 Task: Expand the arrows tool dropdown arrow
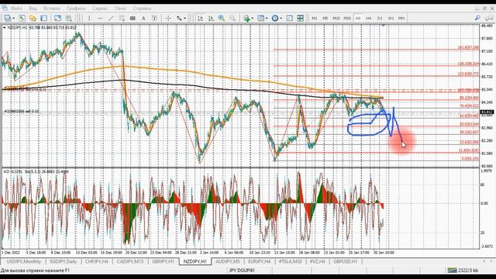point(184,19)
